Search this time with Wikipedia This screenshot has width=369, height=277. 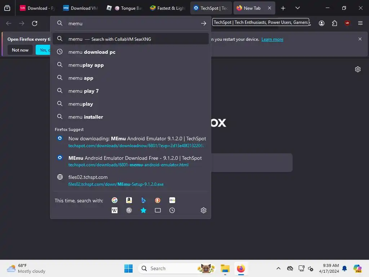click(115, 210)
